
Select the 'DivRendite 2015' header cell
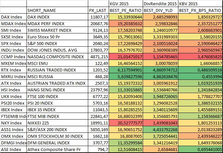click(161, 4)
